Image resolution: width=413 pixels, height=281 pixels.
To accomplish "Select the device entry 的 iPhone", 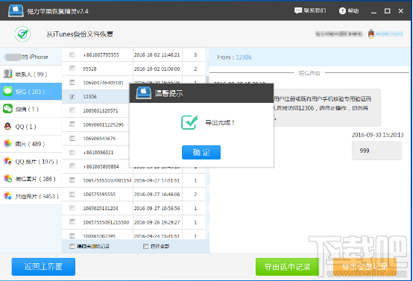I will tap(31, 57).
